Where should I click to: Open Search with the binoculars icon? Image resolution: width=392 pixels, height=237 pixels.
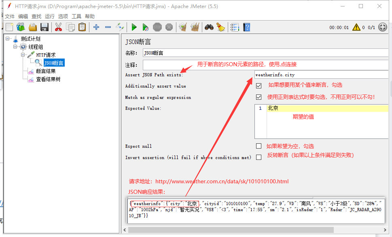coord(209,27)
